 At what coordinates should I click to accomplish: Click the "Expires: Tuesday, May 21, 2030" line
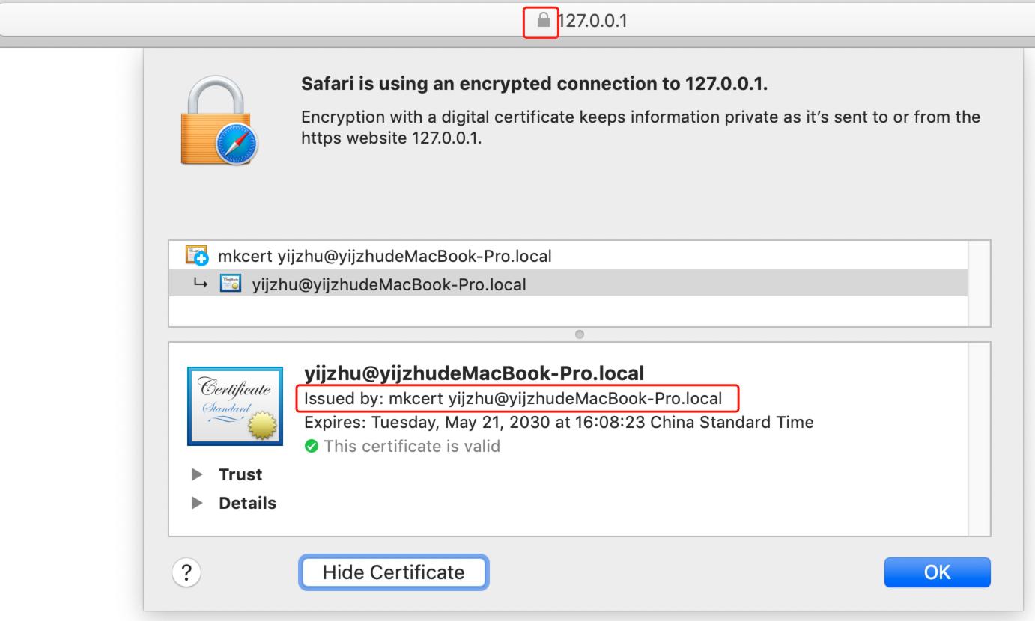[x=559, y=422]
